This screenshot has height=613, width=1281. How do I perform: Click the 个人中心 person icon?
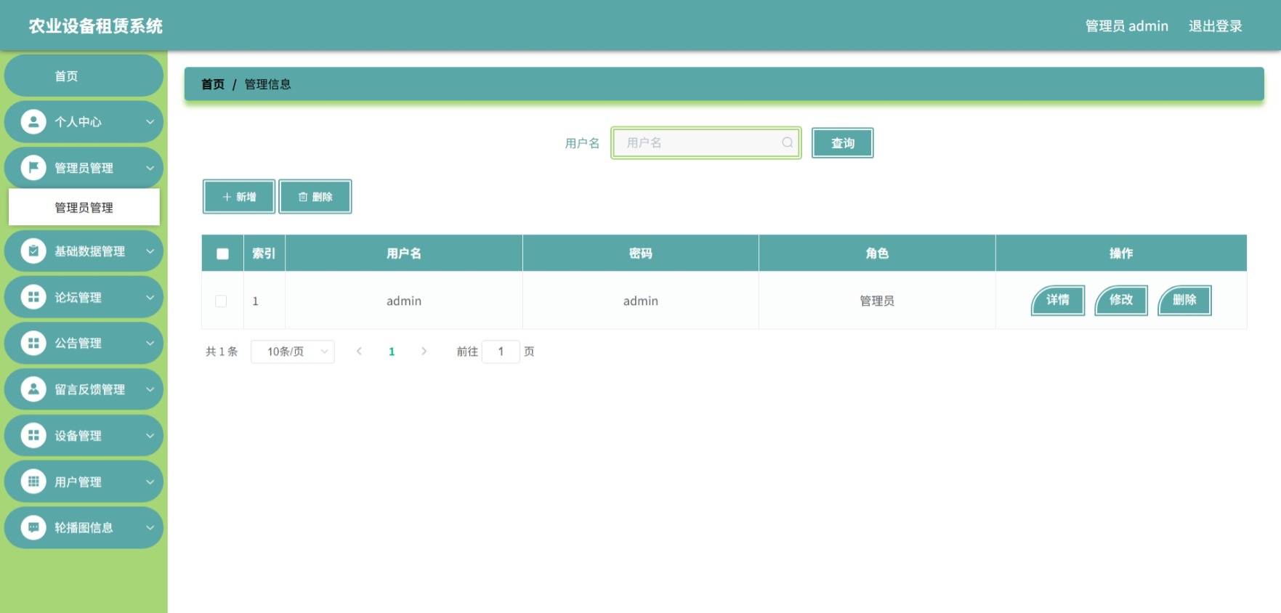pyautogui.click(x=33, y=122)
